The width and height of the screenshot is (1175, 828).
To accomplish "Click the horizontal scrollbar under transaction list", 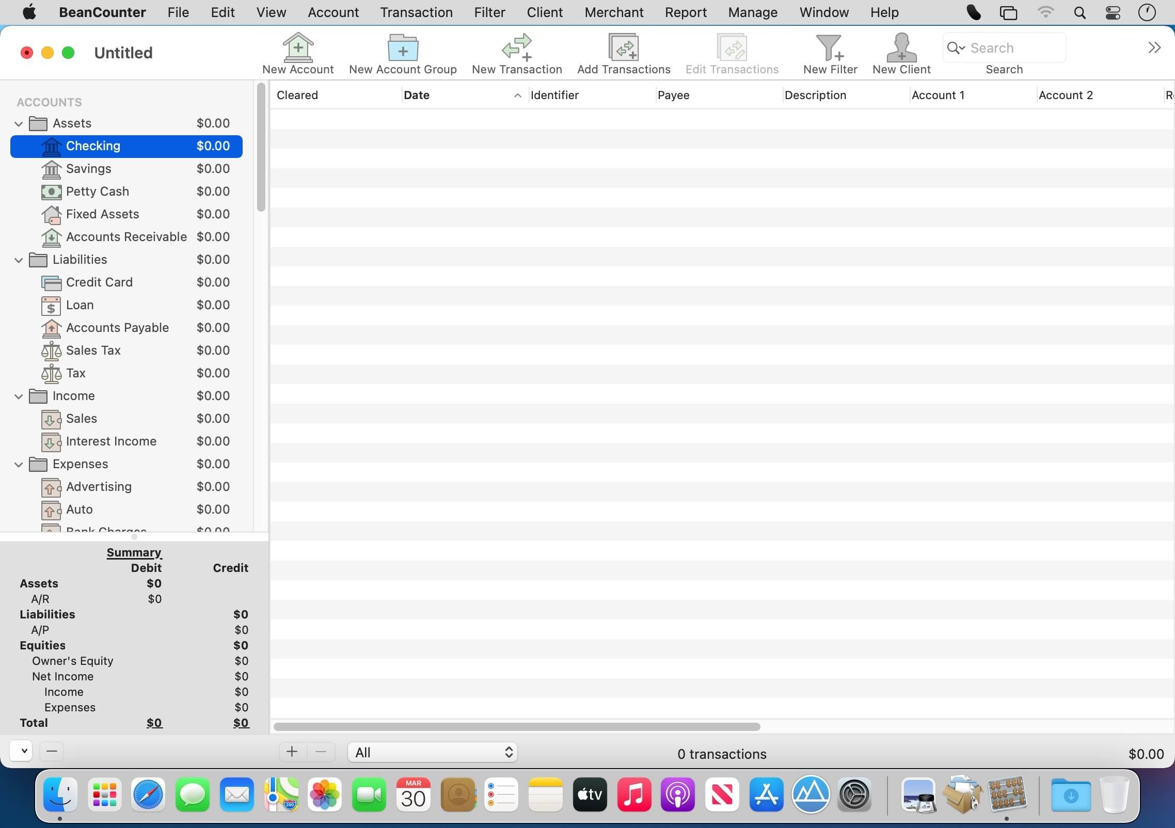I will 516,727.
